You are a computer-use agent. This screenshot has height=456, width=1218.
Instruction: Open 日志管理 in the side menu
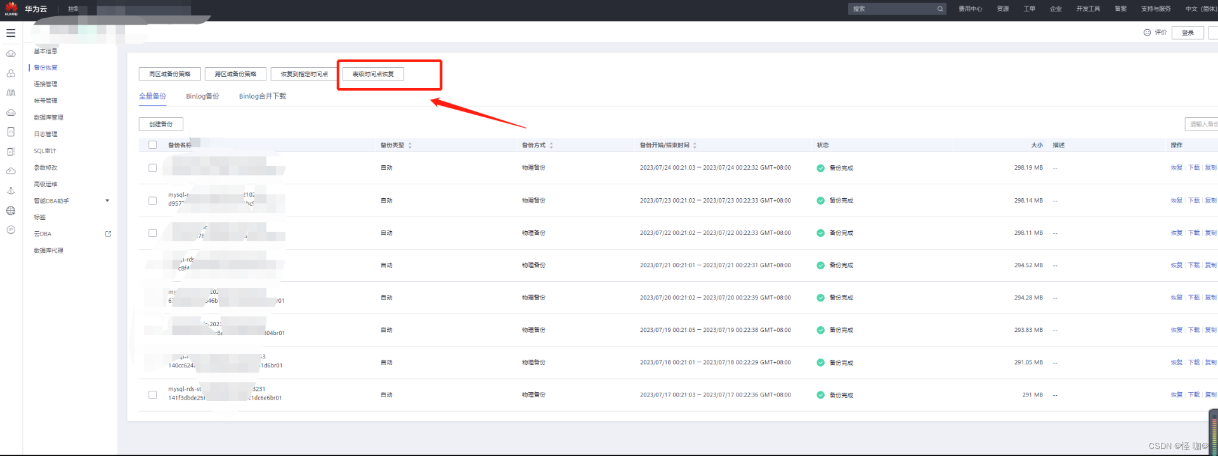click(46, 134)
